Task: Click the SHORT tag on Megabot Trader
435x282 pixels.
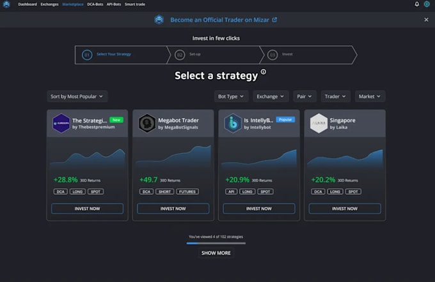Action: tap(165, 191)
